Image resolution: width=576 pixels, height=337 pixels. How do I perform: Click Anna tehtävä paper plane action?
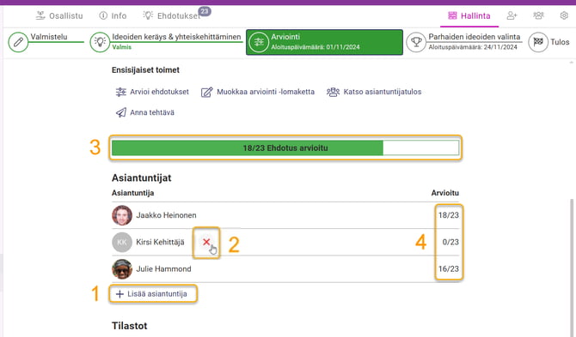click(144, 112)
